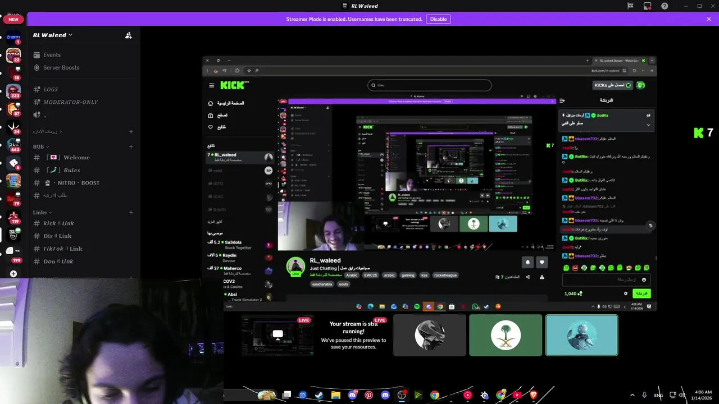
Task: Click the Kick chat message input
Action: (607, 280)
